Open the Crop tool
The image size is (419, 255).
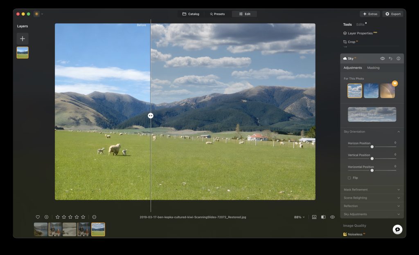[x=351, y=41]
